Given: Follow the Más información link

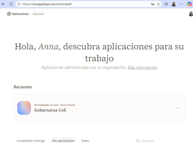Looking at the screenshot, I should pyautogui.click(x=142, y=68).
